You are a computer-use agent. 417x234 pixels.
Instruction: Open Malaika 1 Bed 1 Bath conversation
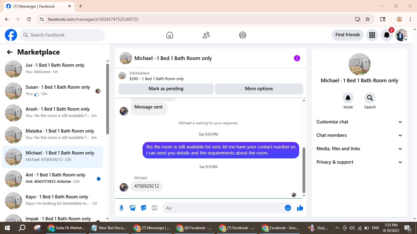(x=53, y=135)
